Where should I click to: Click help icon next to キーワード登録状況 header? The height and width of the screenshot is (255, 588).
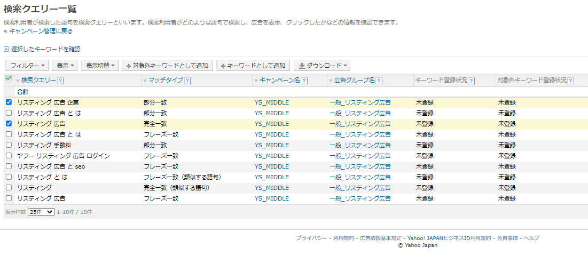click(x=472, y=81)
